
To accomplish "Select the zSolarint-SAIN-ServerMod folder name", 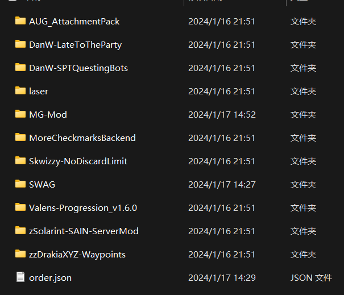I will click(84, 231).
